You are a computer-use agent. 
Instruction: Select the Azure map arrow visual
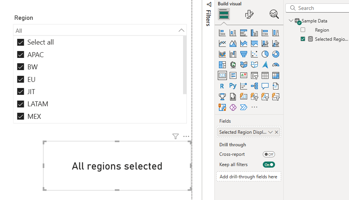tap(265, 65)
